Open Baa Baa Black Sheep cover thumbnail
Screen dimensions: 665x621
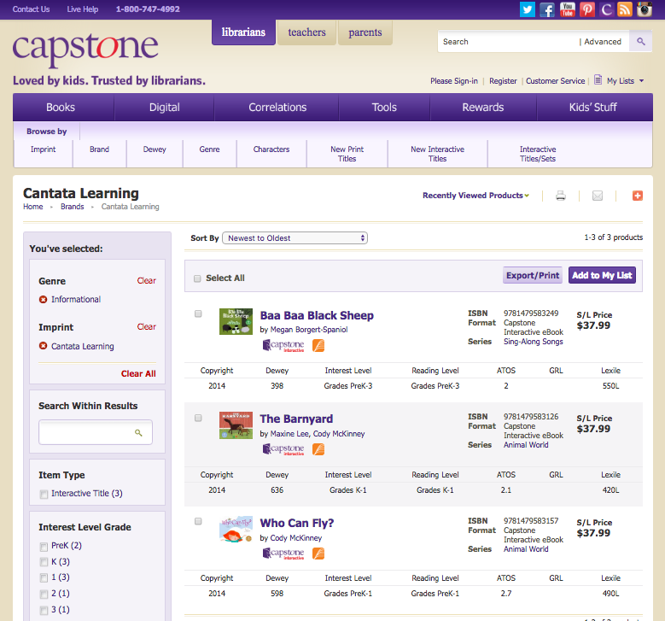236,321
